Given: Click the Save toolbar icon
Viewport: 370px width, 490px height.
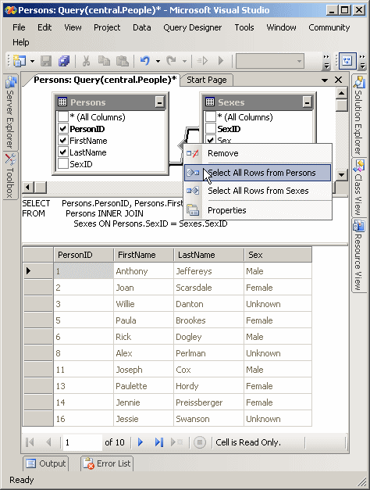Looking at the screenshot, I should coord(46,61).
